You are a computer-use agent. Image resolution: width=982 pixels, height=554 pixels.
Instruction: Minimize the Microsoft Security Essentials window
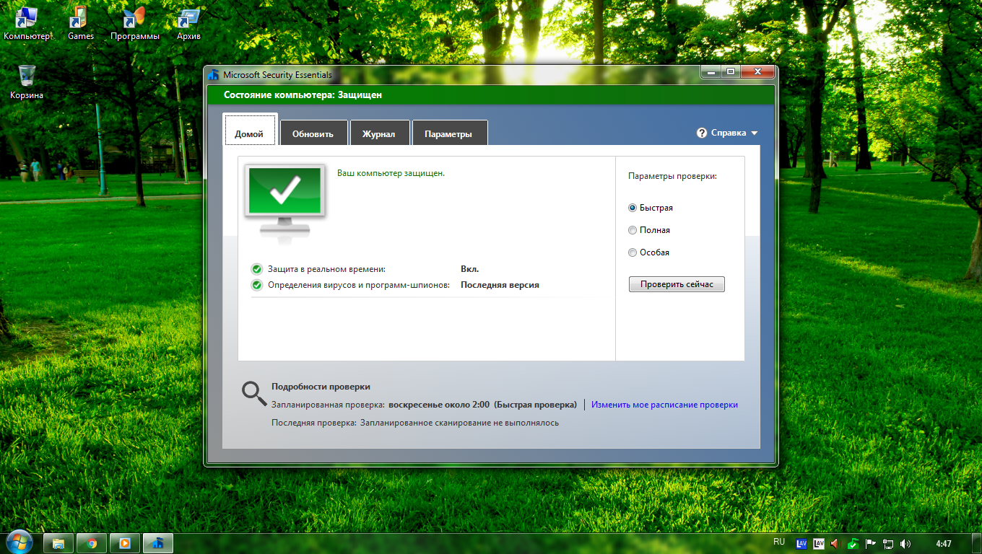point(711,71)
